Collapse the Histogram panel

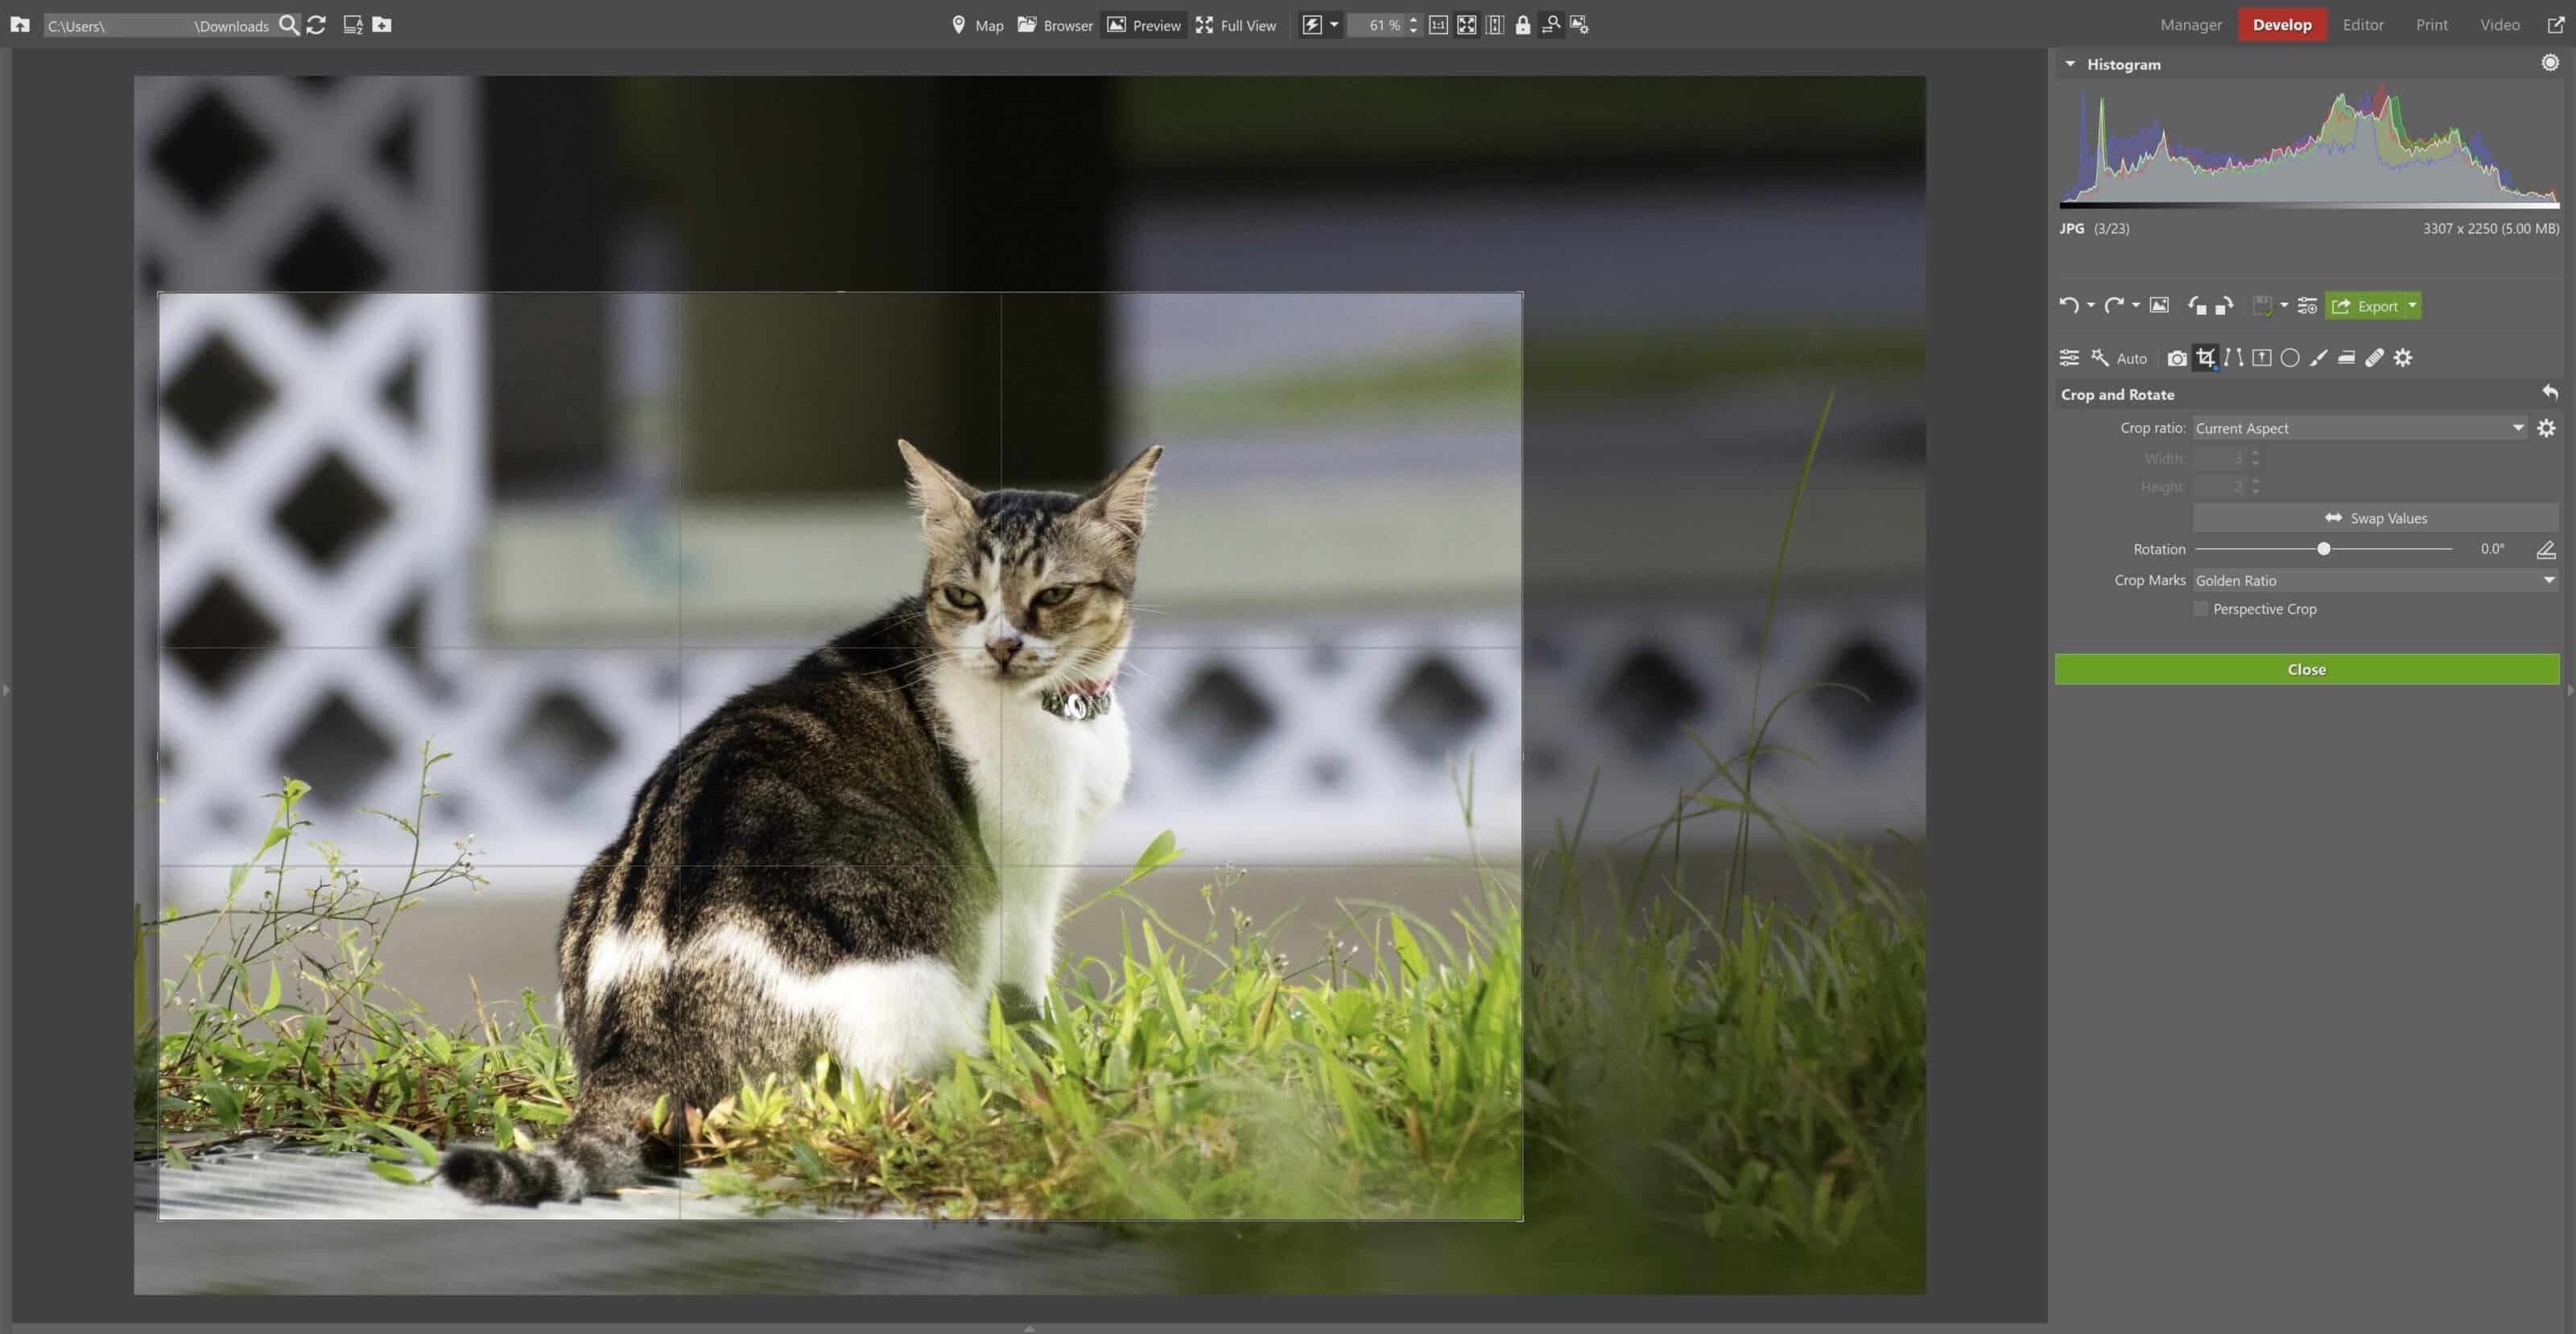[x=2070, y=64]
